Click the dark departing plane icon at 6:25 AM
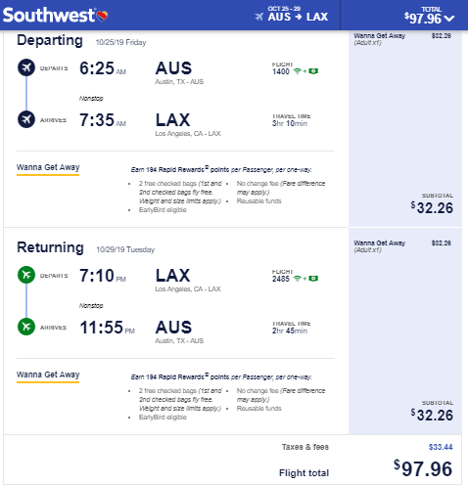This screenshot has height=485, width=468. [26, 67]
